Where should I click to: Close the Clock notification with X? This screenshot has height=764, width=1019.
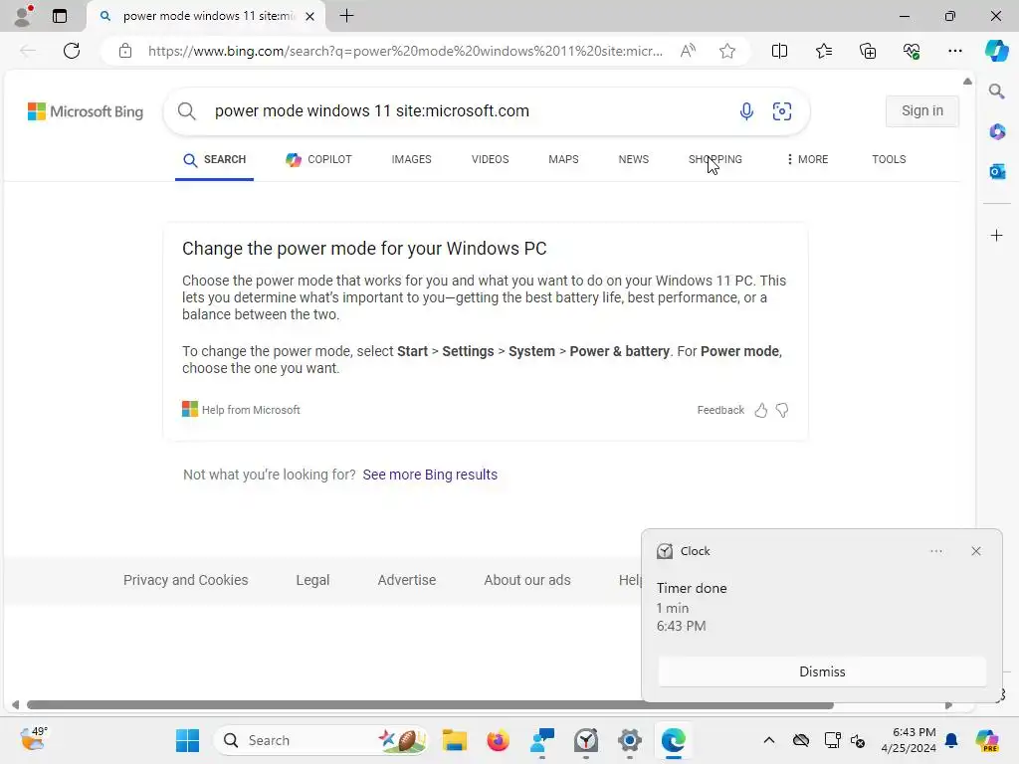[x=976, y=551]
